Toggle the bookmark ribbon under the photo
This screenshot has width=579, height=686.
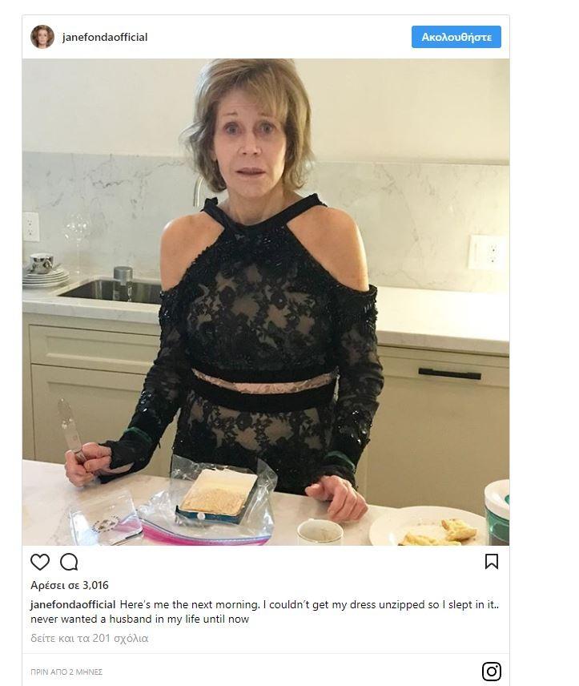pyautogui.click(x=492, y=562)
